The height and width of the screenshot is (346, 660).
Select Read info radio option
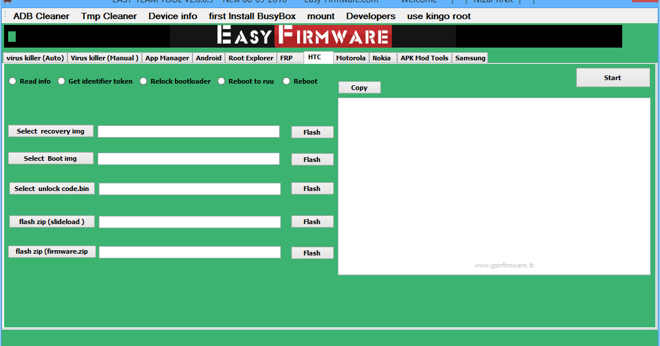tap(30, 81)
